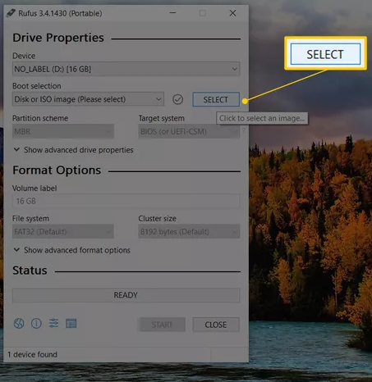Viewport: 372px width, 382px height.
Task: Click the 'Partition scheme' label
Action: [40, 118]
